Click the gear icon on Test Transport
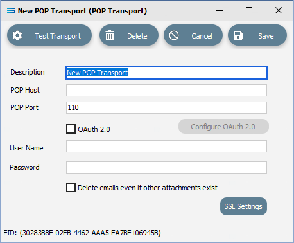The width and height of the screenshot is (294, 243). pyautogui.click(x=17, y=35)
